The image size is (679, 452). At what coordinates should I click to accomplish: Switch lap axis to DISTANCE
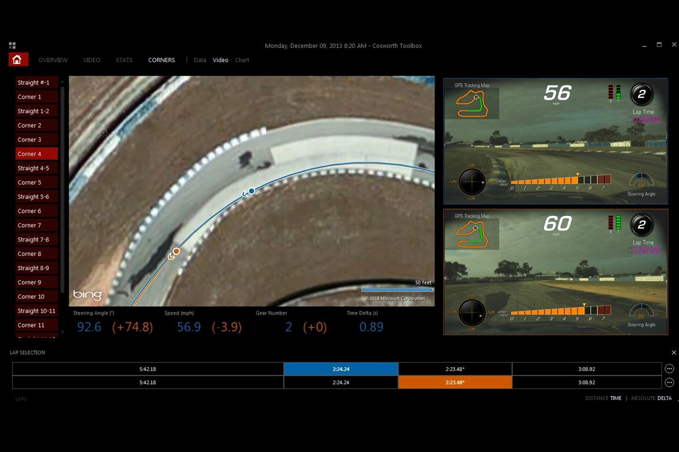(596, 398)
